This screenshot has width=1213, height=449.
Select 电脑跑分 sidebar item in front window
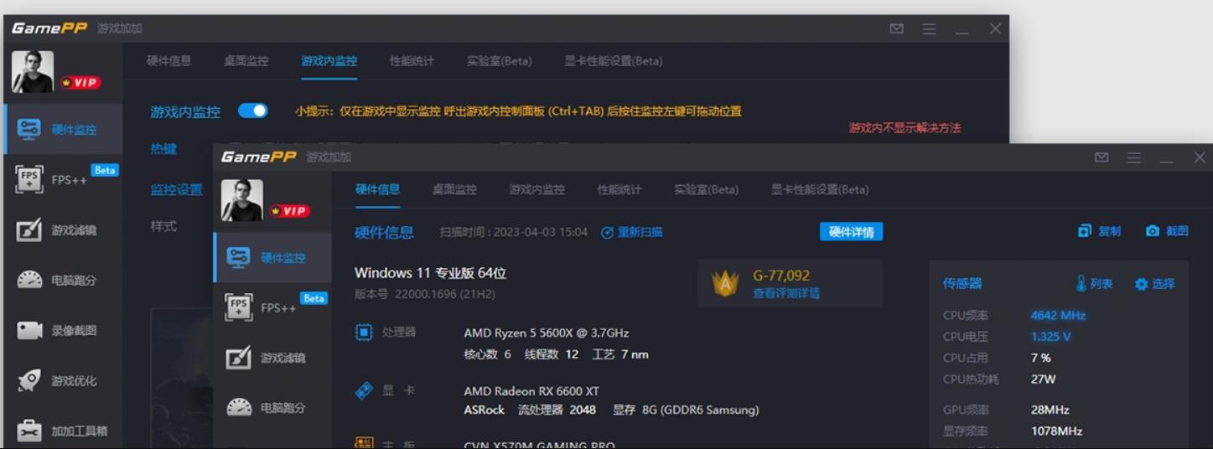point(272,408)
